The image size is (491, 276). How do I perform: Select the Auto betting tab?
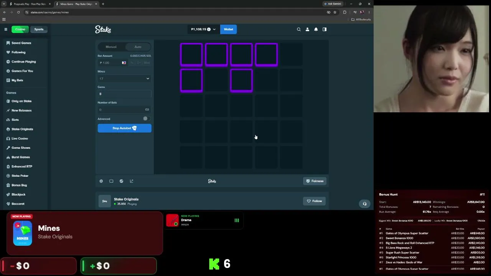tap(138, 47)
